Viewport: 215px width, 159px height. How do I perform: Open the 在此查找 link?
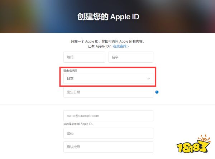(x=120, y=46)
